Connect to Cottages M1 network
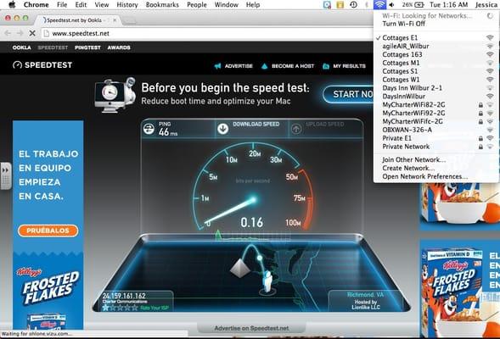The height and width of the screenshot is (339, 500). coord(436,63)
